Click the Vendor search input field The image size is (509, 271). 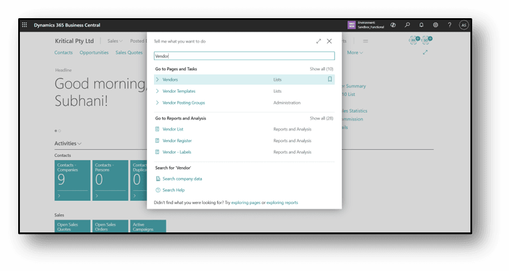pos(244,56)
